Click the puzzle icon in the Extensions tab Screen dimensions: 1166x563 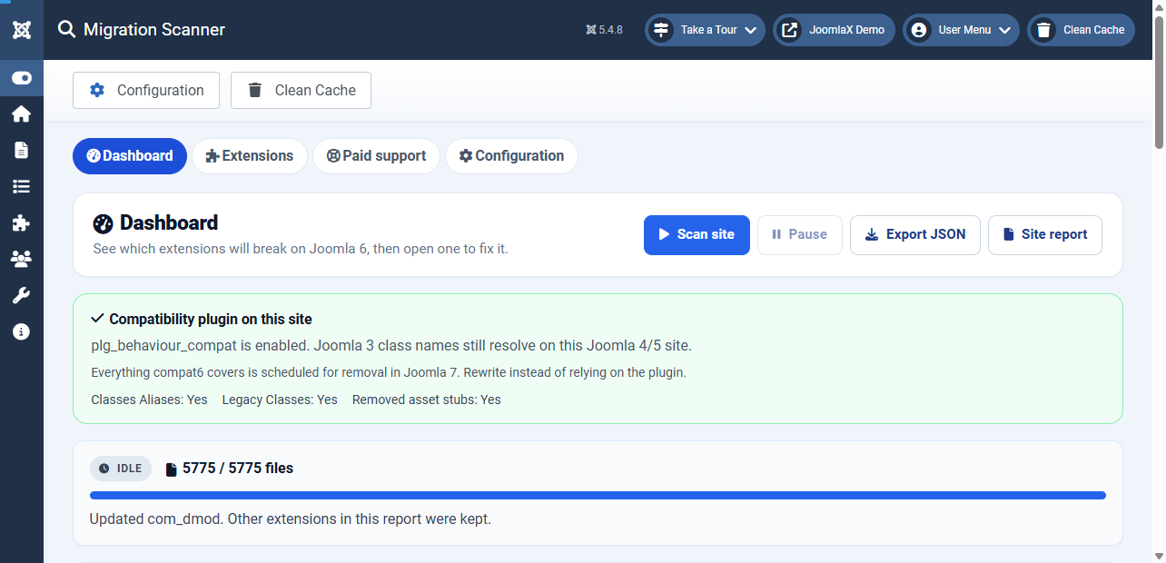(212, 156)
